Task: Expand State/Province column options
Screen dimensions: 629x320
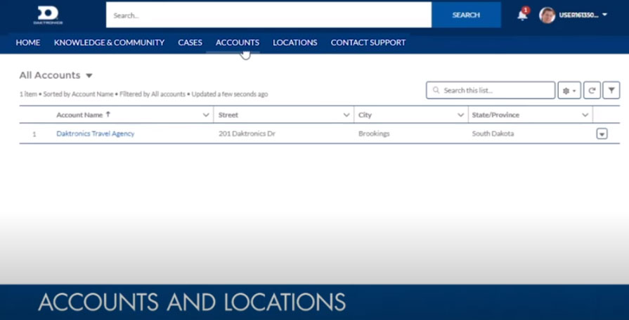Action: [585, 115]
